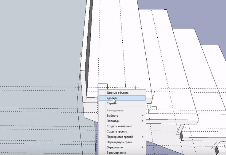Open Данные объекта in context menu
Viewport: 226px width, 155px height.
(x=117, y=93)
